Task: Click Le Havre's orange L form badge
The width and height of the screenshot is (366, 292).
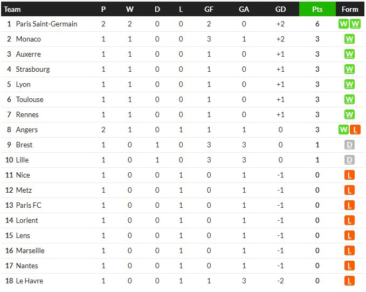Action: 349,281
